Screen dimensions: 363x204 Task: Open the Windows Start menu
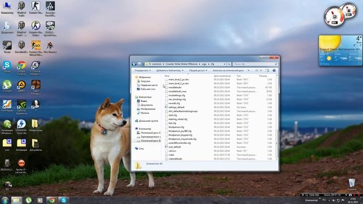[x=5, y=200]
